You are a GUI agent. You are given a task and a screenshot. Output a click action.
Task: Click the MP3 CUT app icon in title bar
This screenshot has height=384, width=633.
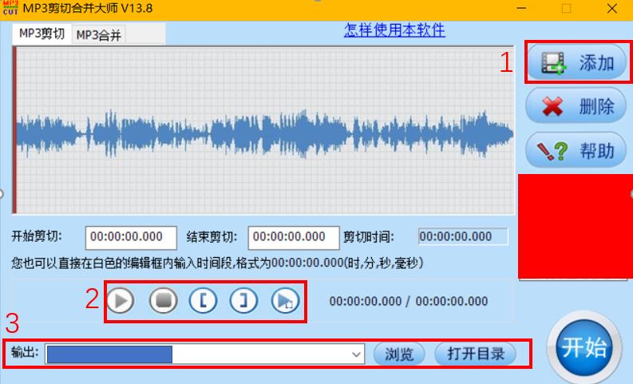[x=10, y=8]
